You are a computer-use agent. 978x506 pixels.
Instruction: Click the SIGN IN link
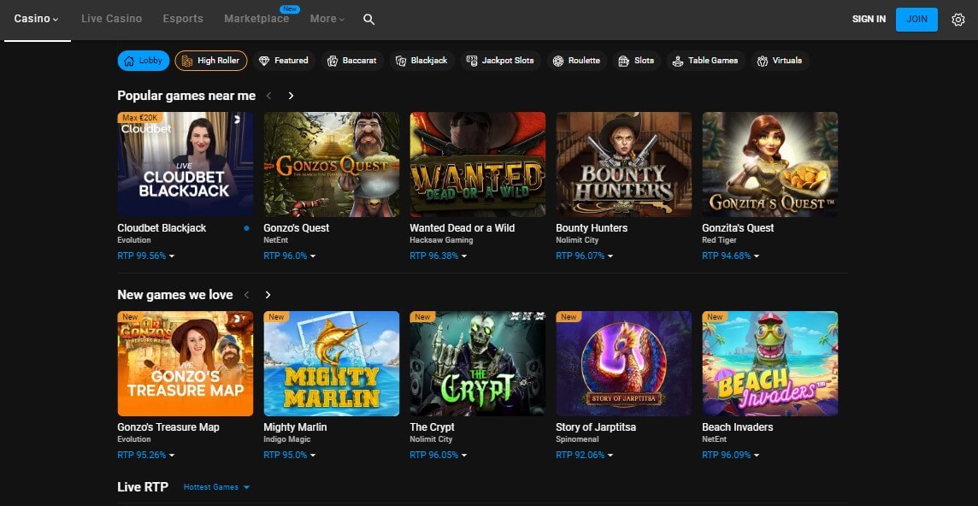pos(869,20)
